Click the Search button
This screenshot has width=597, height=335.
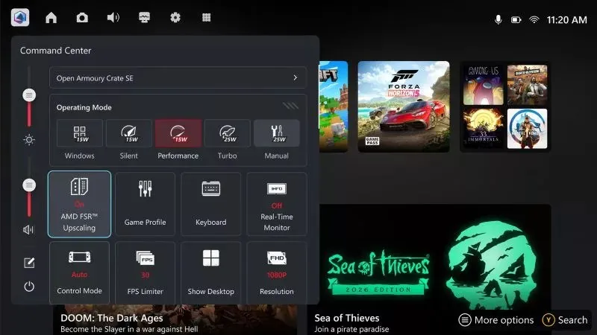pyautogui.click(x=565, y=320)
